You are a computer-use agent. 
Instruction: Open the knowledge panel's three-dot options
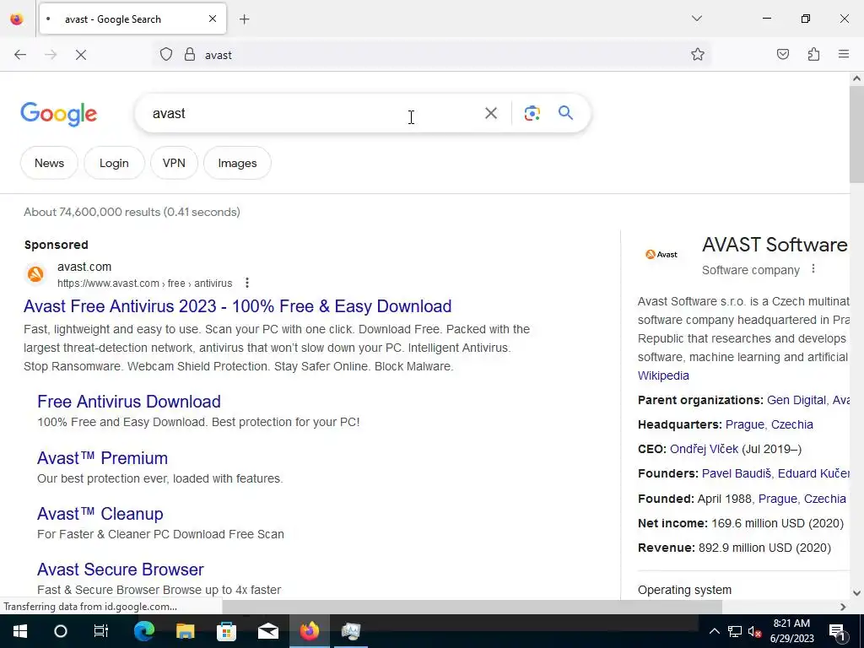pos(813,269)
